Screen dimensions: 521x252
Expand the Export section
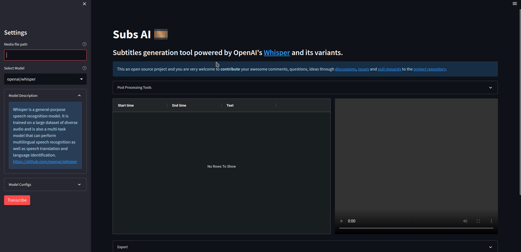pos(305,247)
